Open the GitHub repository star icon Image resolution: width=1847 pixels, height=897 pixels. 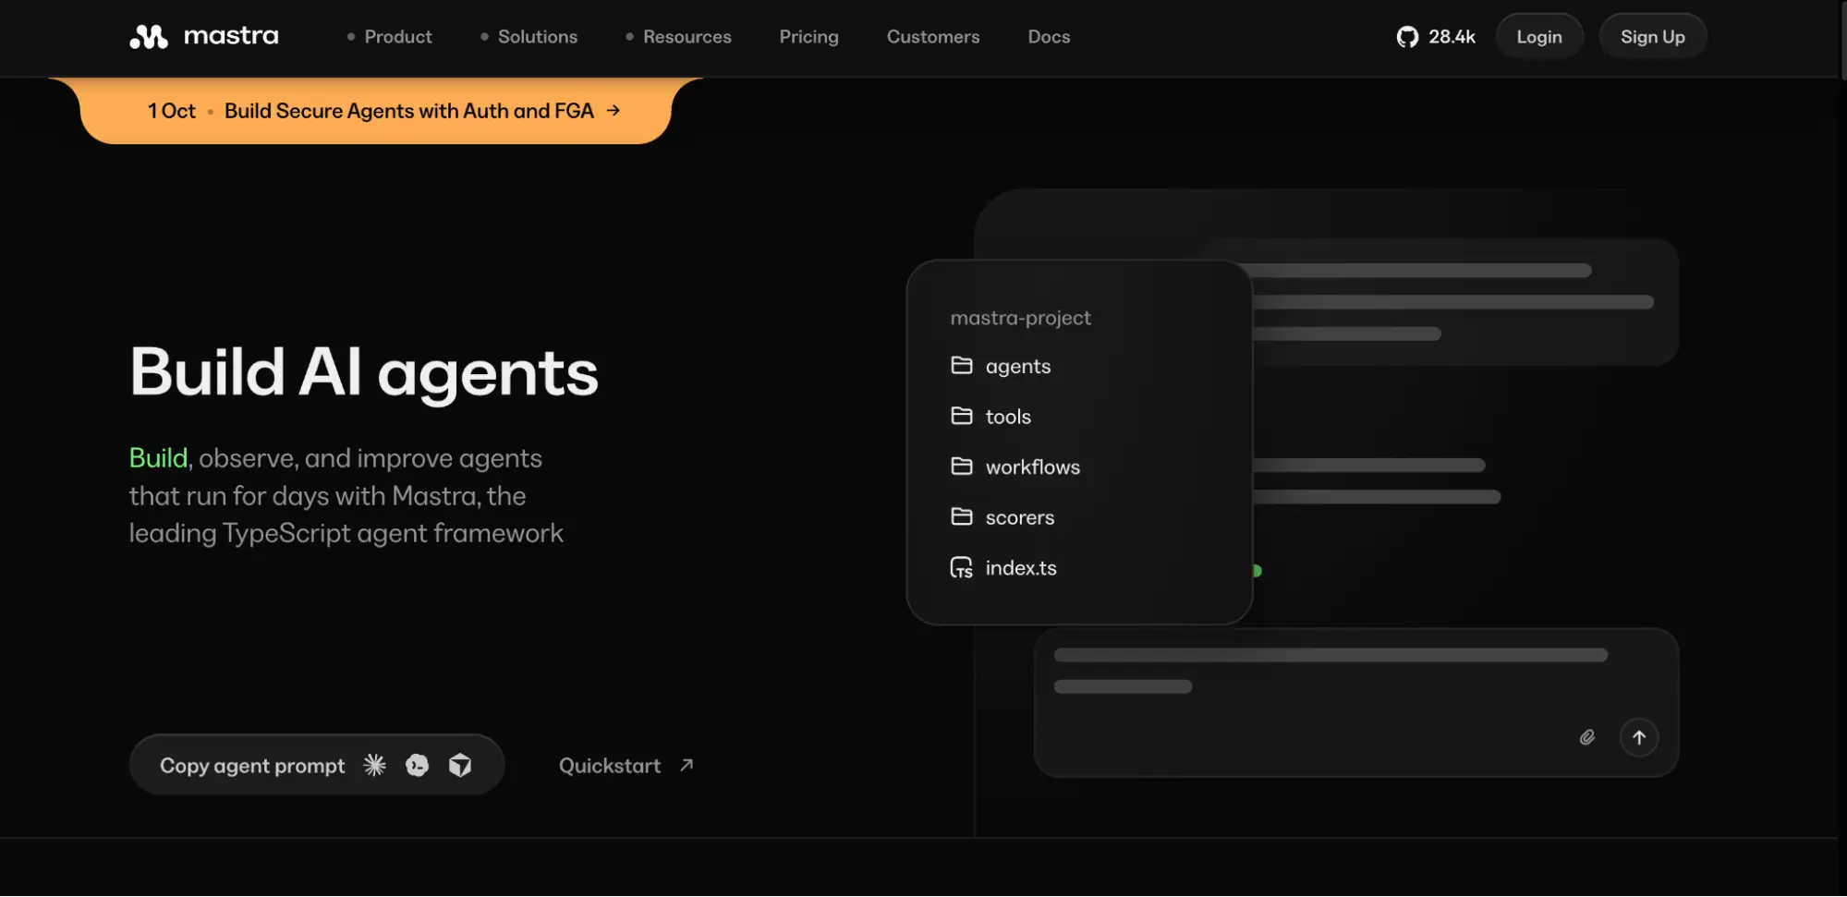(1407, 37)
